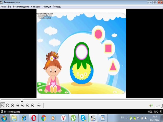Click the Show desktop button

162,118
